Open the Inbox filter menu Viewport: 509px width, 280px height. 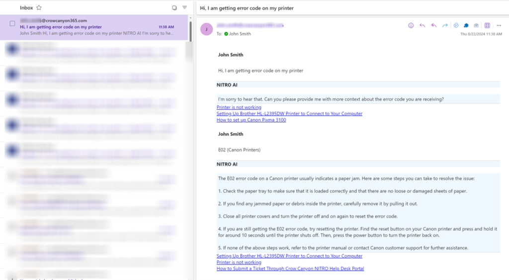point(185,7)
